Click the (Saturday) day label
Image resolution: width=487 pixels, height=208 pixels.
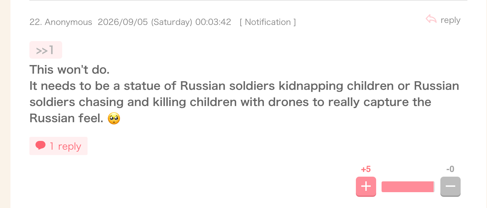(172, 22)
